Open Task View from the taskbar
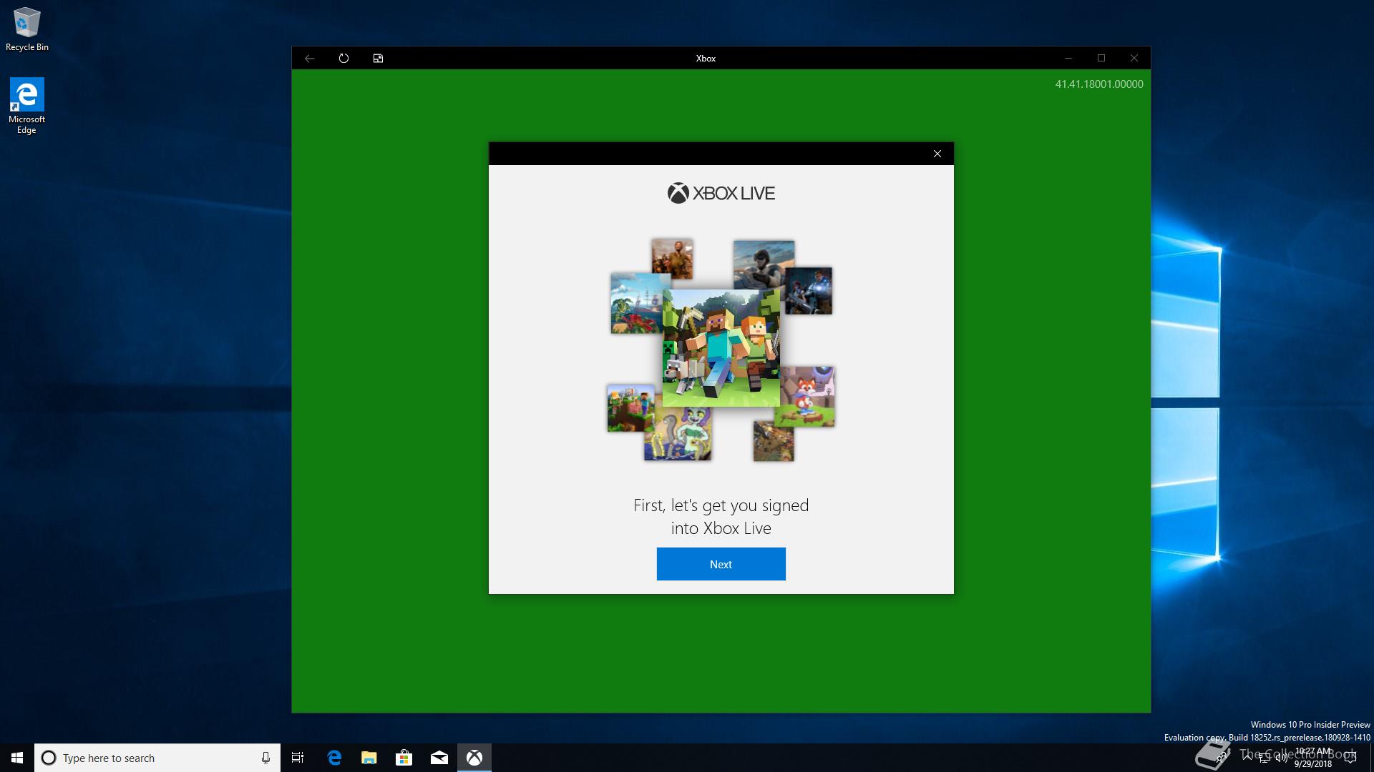Image resolution: width=1374 pixels, height=772 pixels. (298, 758)
